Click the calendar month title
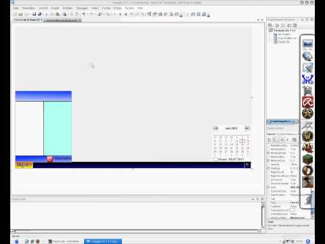This screenshot has height=244, width=325. (x=232, y=128)
